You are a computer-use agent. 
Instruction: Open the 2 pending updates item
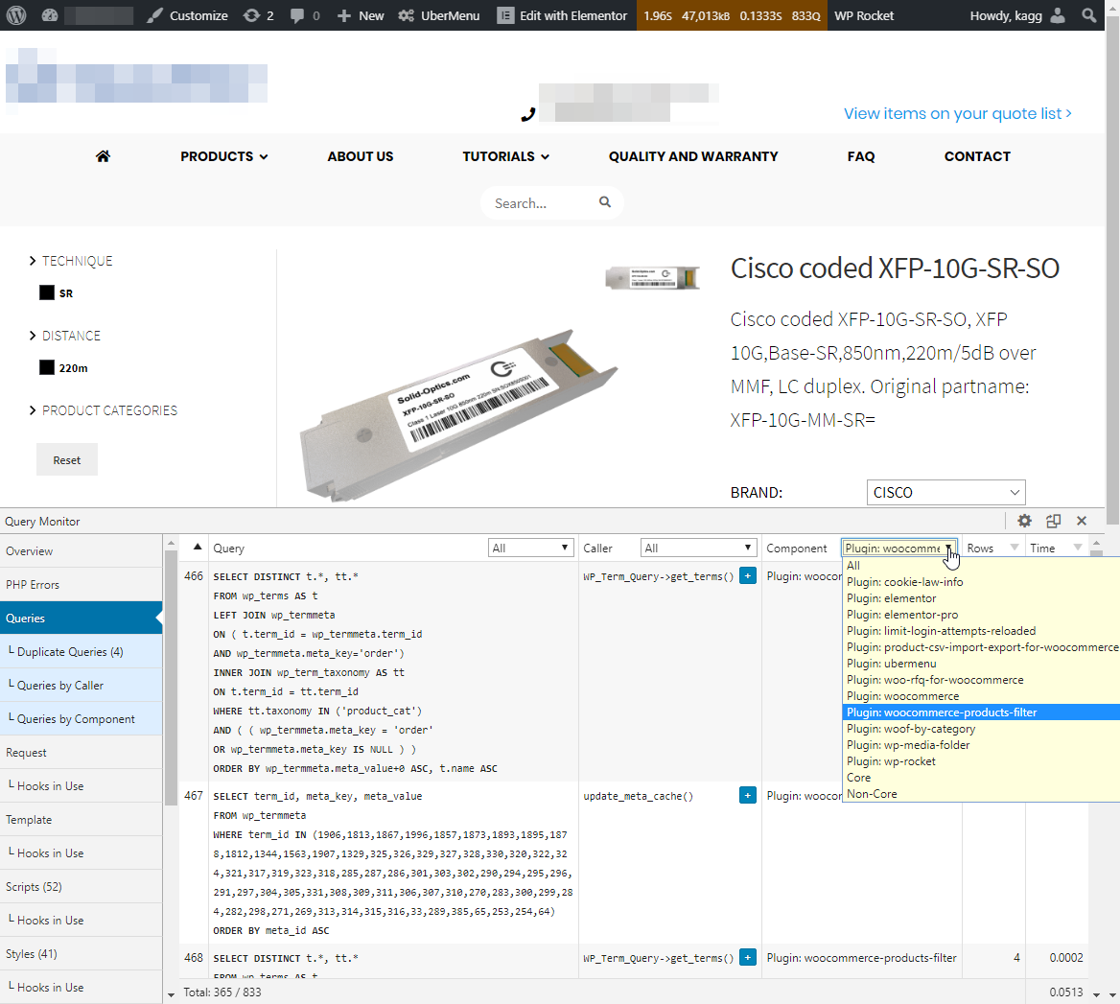tap(258, 15)
